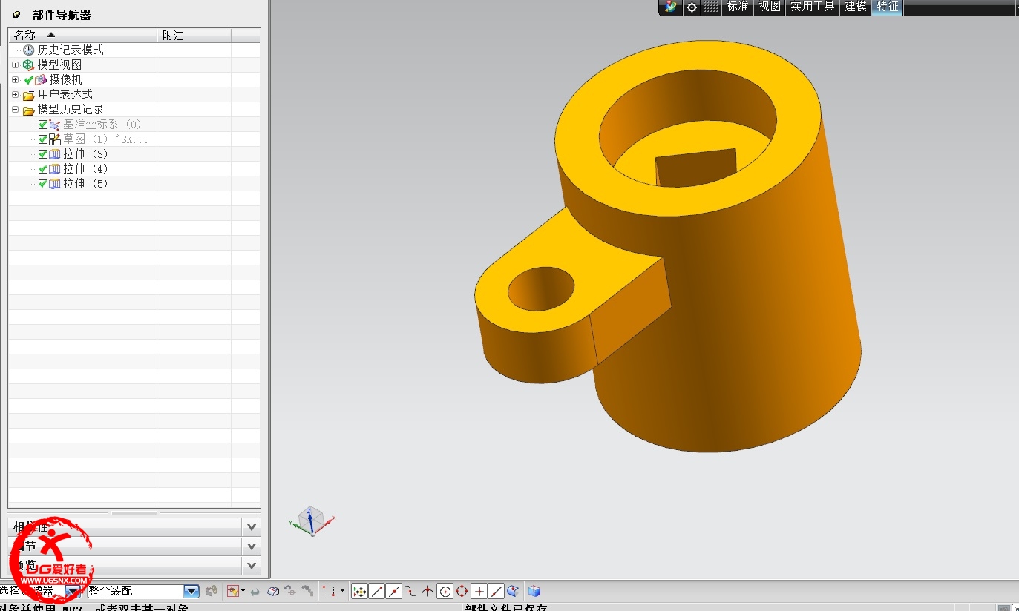Click the starred selection filter icon
This screenshot has width=1019, height=611.
233,591
